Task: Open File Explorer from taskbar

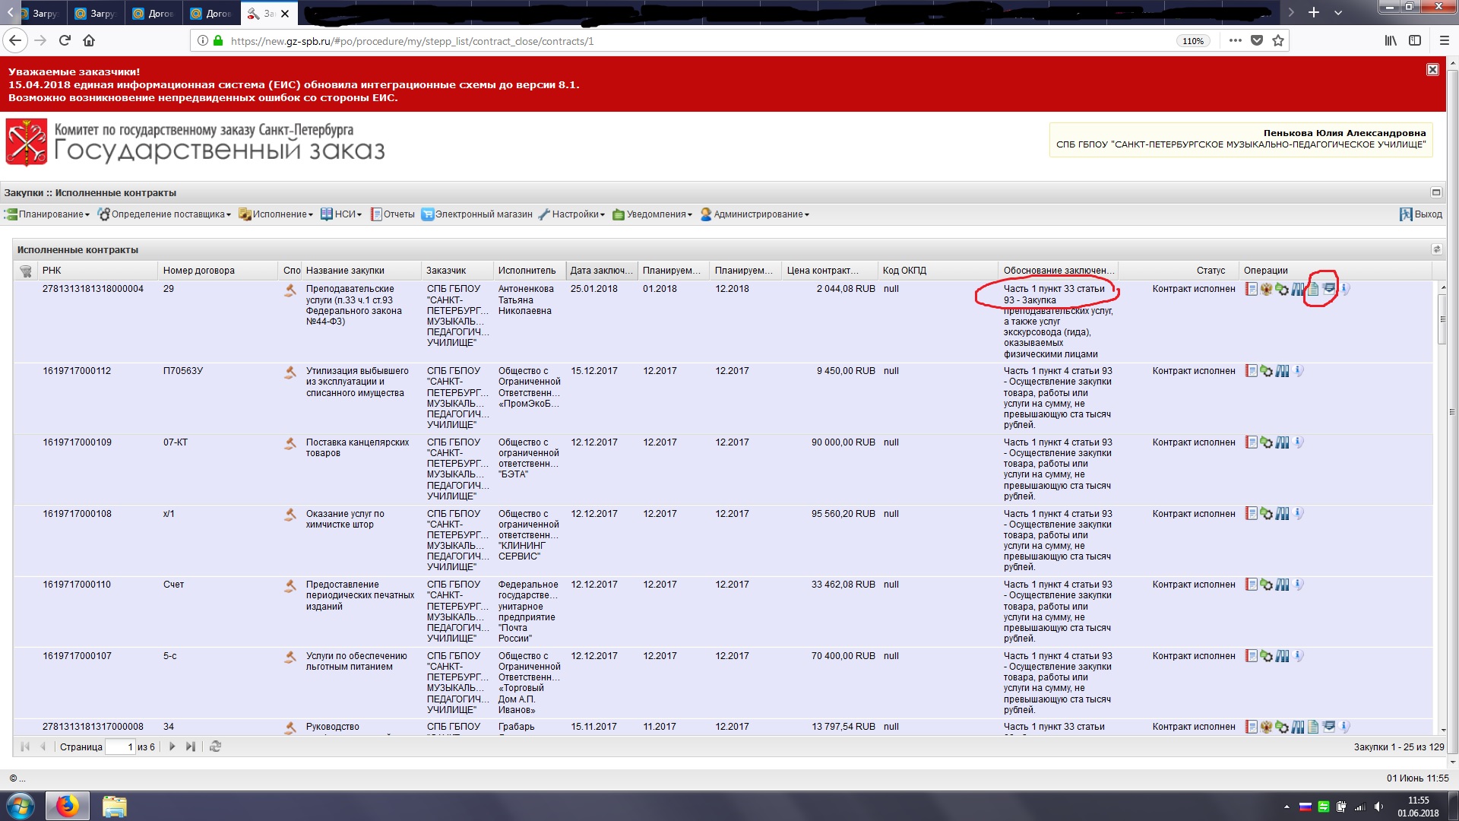Action: click(114, 806)
